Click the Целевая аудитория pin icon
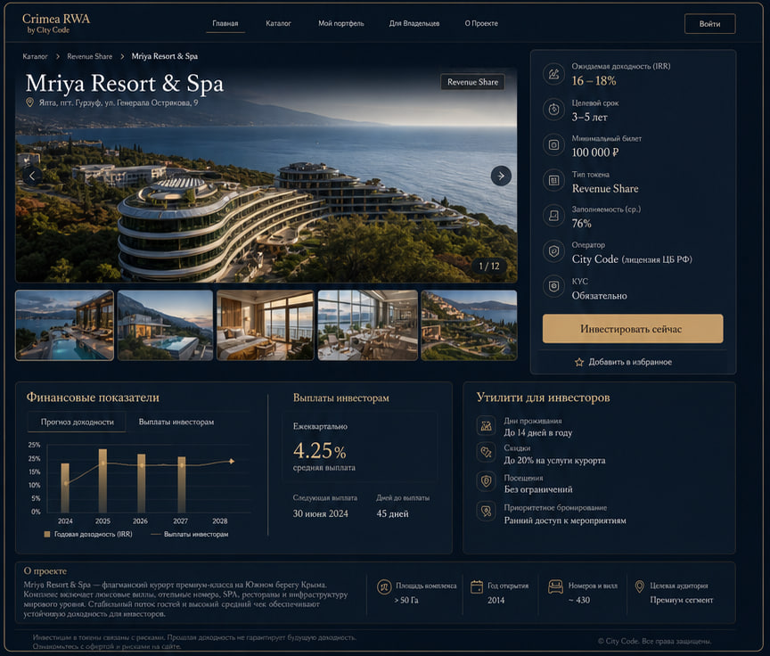The width and height of the screenshot is (770, 656). click(639, 586)
